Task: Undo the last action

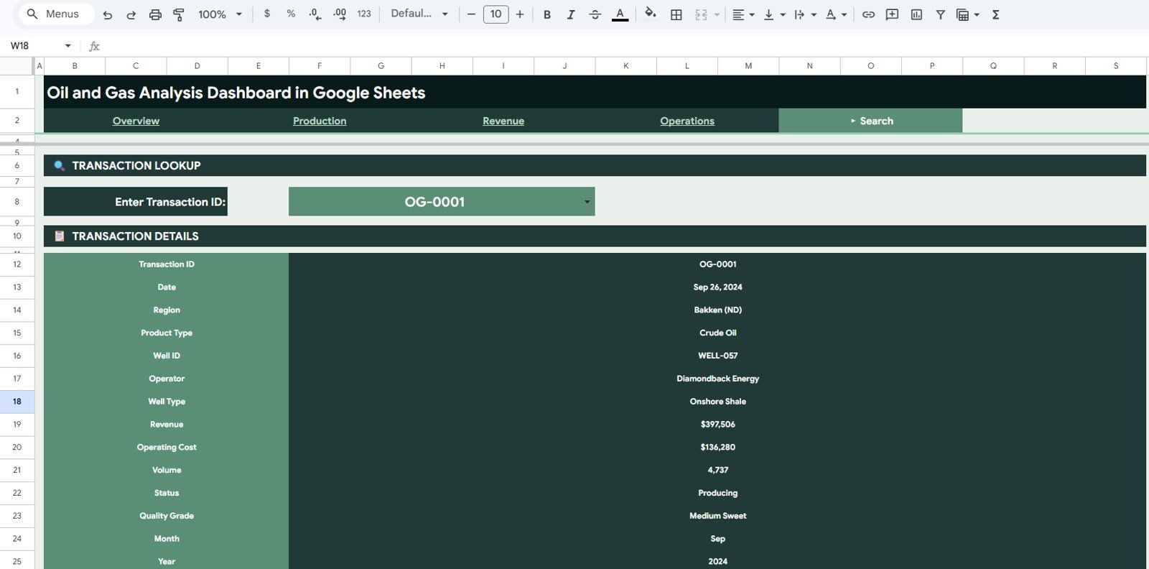Action: coord(108,14)
